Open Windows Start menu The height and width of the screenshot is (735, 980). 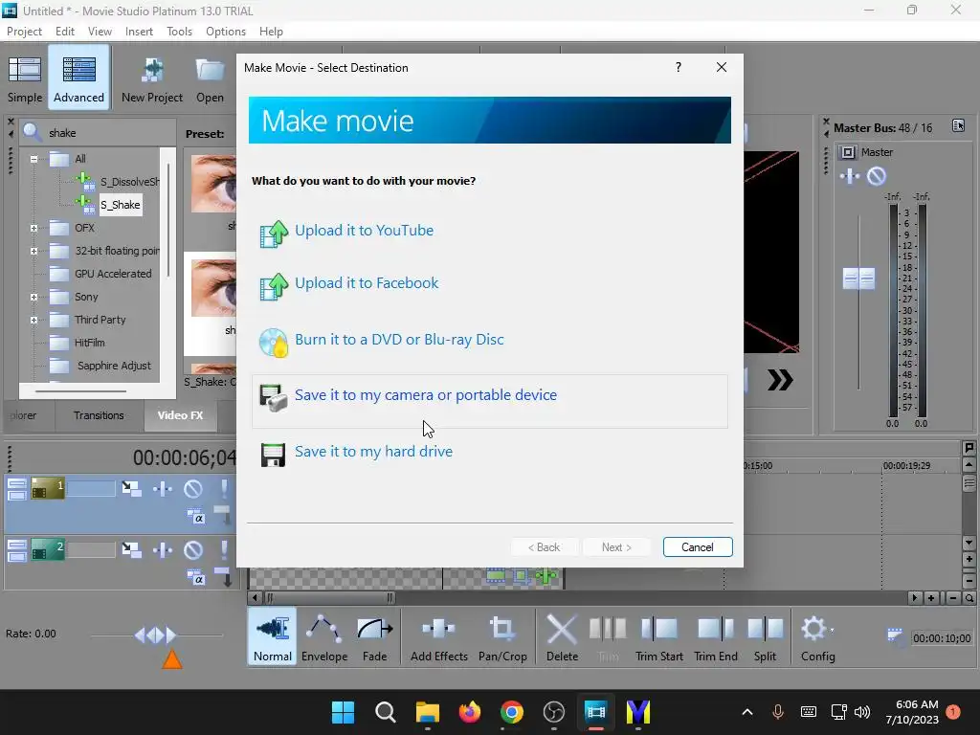[343, 712]
